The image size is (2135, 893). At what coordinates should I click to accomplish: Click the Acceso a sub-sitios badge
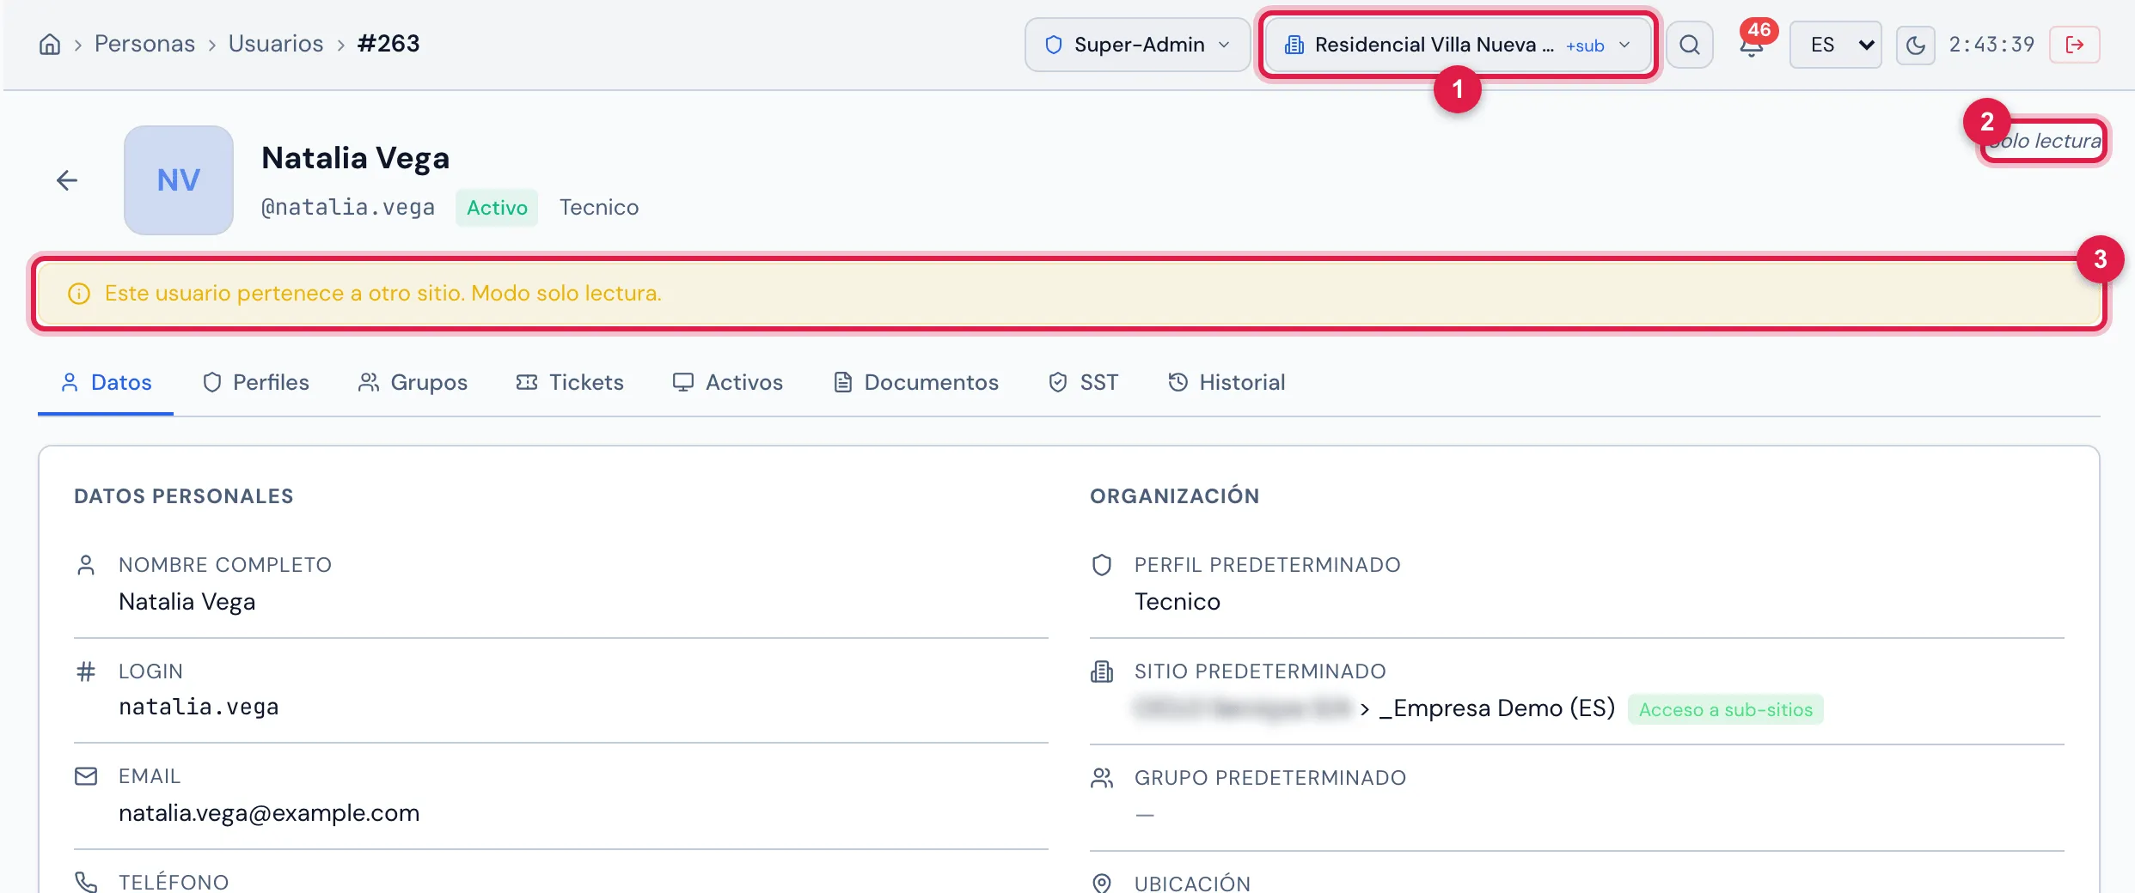point(1726,709)
